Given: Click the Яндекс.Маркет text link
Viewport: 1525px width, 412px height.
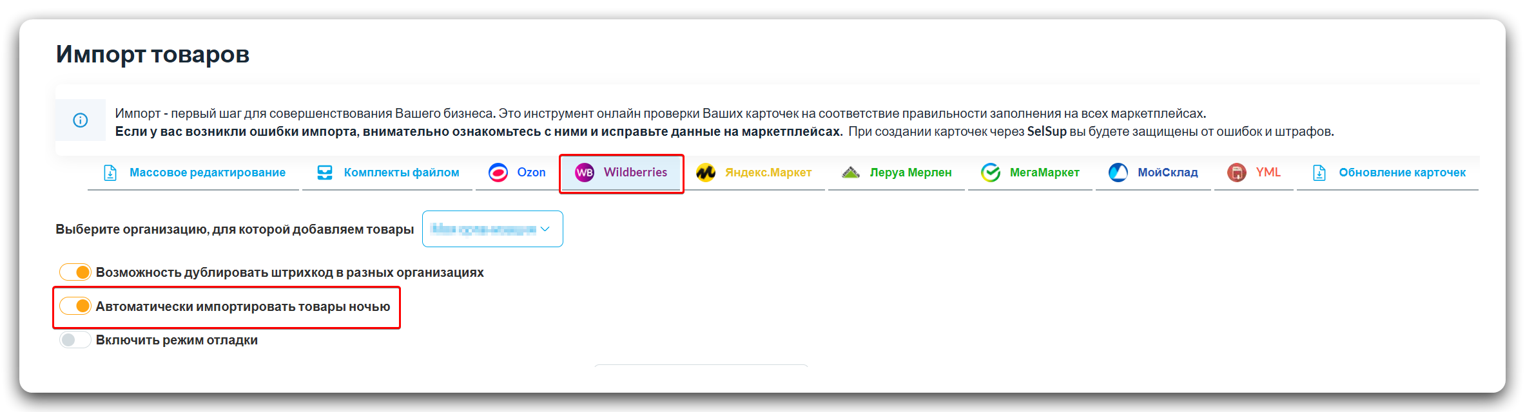Looking at the screenshot, I should [768, 173].
